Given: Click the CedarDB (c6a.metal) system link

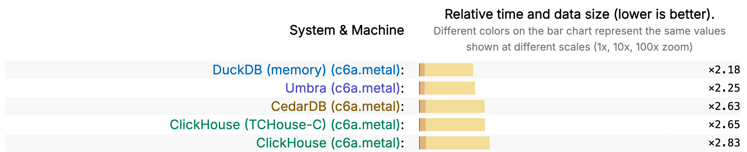Looking at the screenshot, I should click(335, 106).
